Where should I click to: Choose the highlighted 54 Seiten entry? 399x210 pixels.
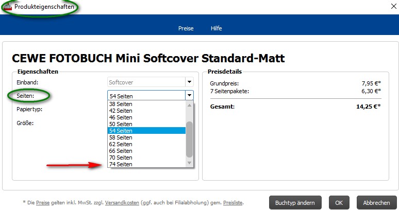(x=146, y=131)
